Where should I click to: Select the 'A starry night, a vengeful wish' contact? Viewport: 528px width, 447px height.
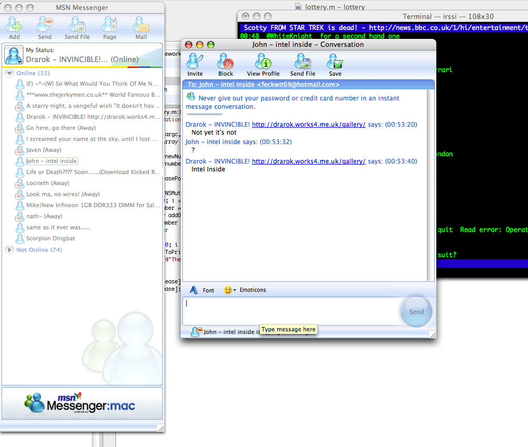click(93, 106)
